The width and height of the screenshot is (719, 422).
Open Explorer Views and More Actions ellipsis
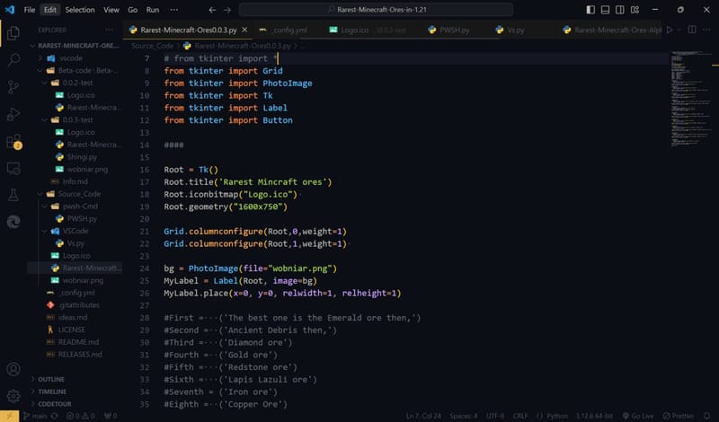[x=109, y=30]
